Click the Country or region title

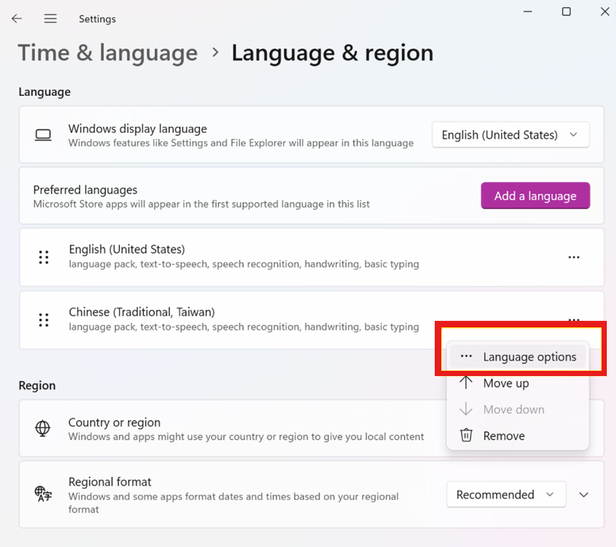pos(114,422)
